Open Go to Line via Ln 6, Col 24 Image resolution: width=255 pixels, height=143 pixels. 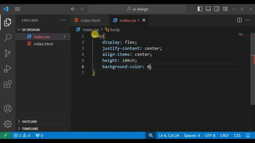(169, 135)
